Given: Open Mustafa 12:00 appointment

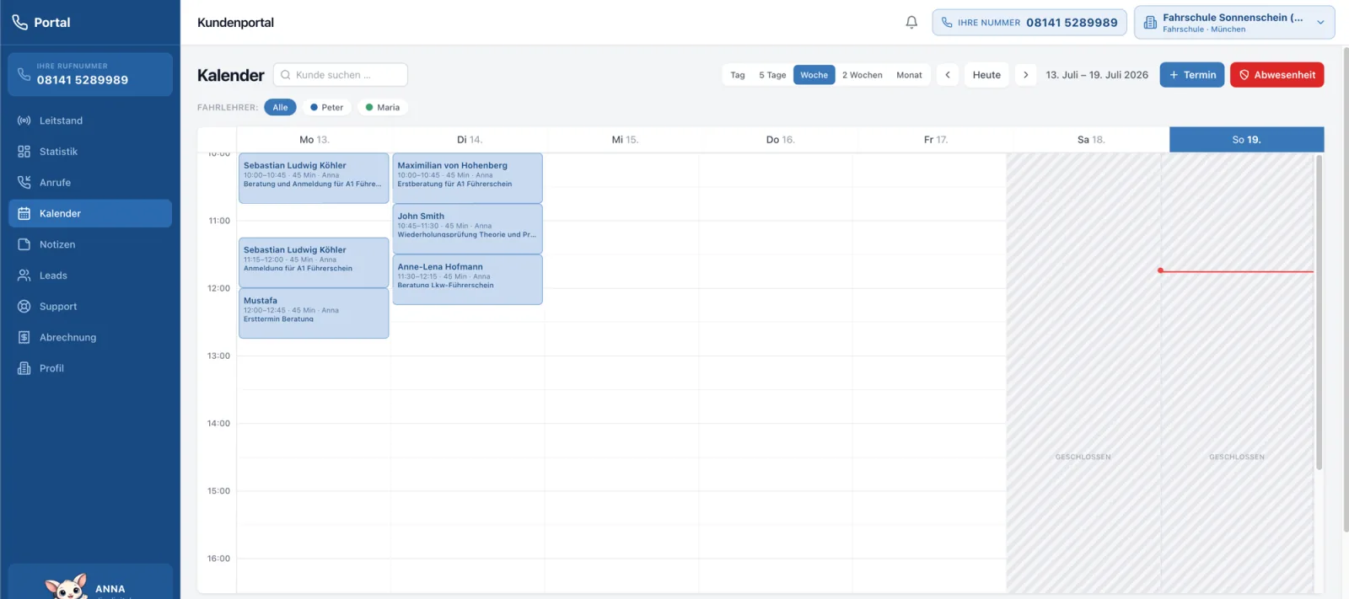Looking at the screenshot, I should [x=314, y=313].
